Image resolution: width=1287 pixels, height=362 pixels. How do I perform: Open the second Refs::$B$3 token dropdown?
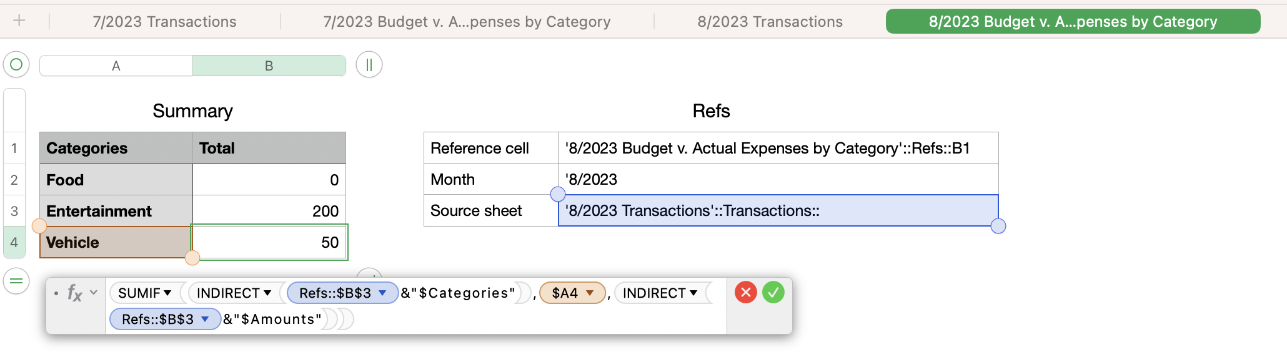tap(205, 319)
